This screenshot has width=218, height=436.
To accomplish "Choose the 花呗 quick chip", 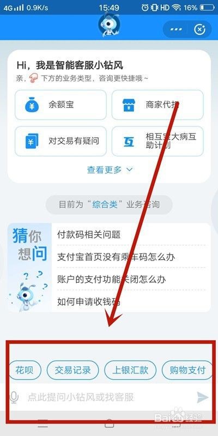I will click(25, 370).
